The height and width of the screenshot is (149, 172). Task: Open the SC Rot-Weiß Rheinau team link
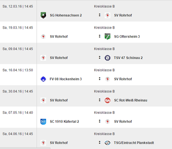(x=131, y=100)
